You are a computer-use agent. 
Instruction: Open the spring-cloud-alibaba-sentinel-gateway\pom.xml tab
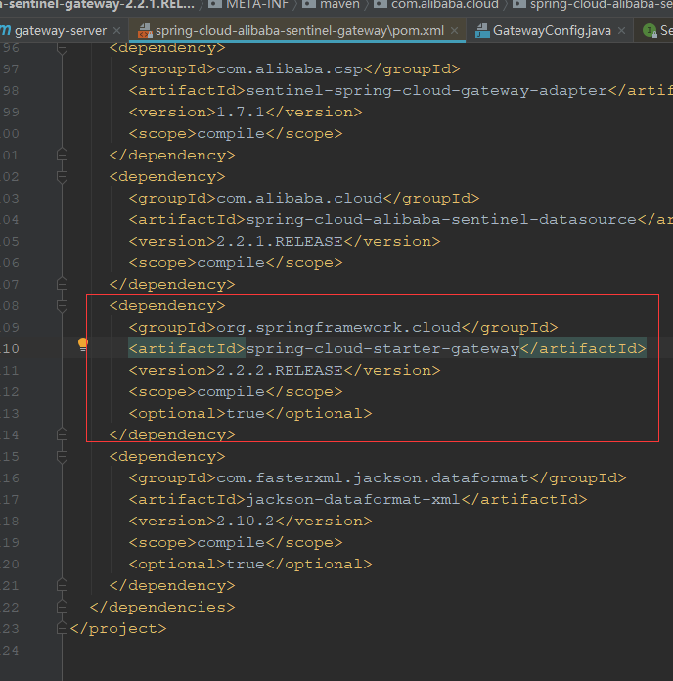(x=299, y=31)
